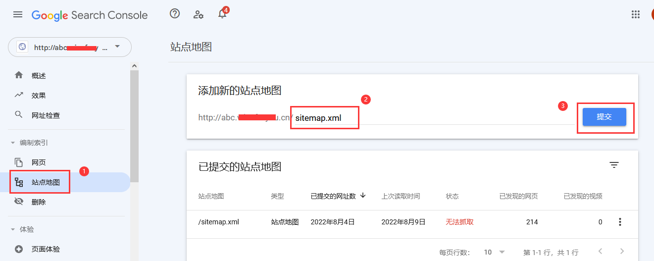Sort by 已提交的网址数 column header

click(338, 196)
